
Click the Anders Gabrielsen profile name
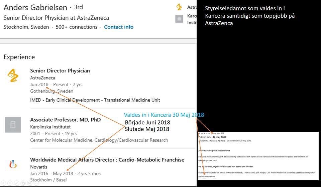click(x=35, y=7)
